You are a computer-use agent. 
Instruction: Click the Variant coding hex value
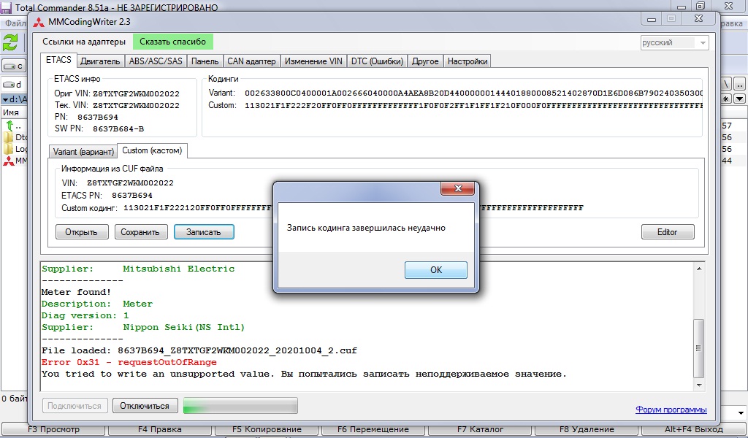coord(473,93)
